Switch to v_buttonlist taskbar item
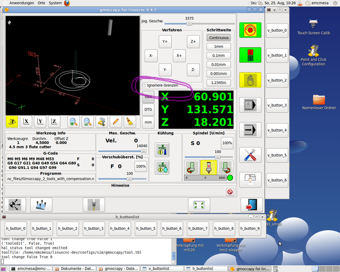The width and height of the screenshot is (340, 272). [x=162, y=269]
